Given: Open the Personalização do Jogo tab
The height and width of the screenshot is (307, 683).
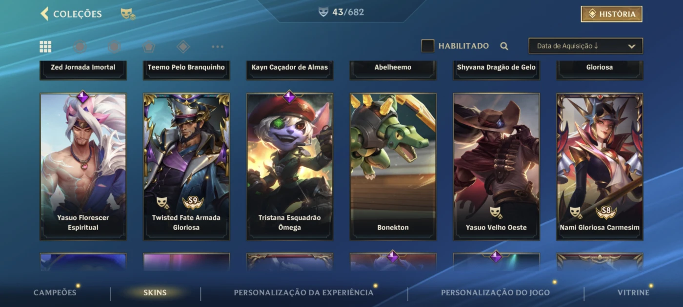Looking at the screenshot, I should coord(495,292).
